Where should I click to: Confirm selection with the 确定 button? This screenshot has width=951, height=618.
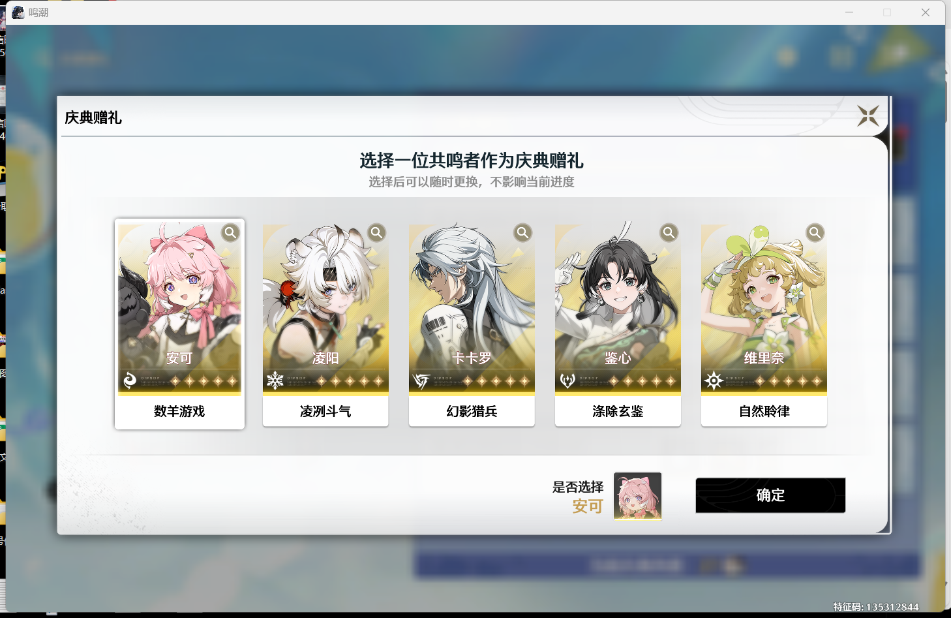770,495
